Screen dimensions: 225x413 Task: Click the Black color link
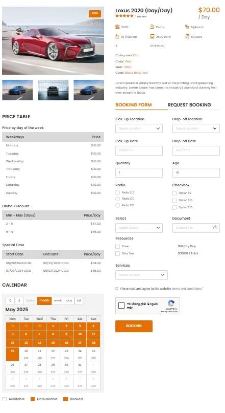click(x=129, y=73)
